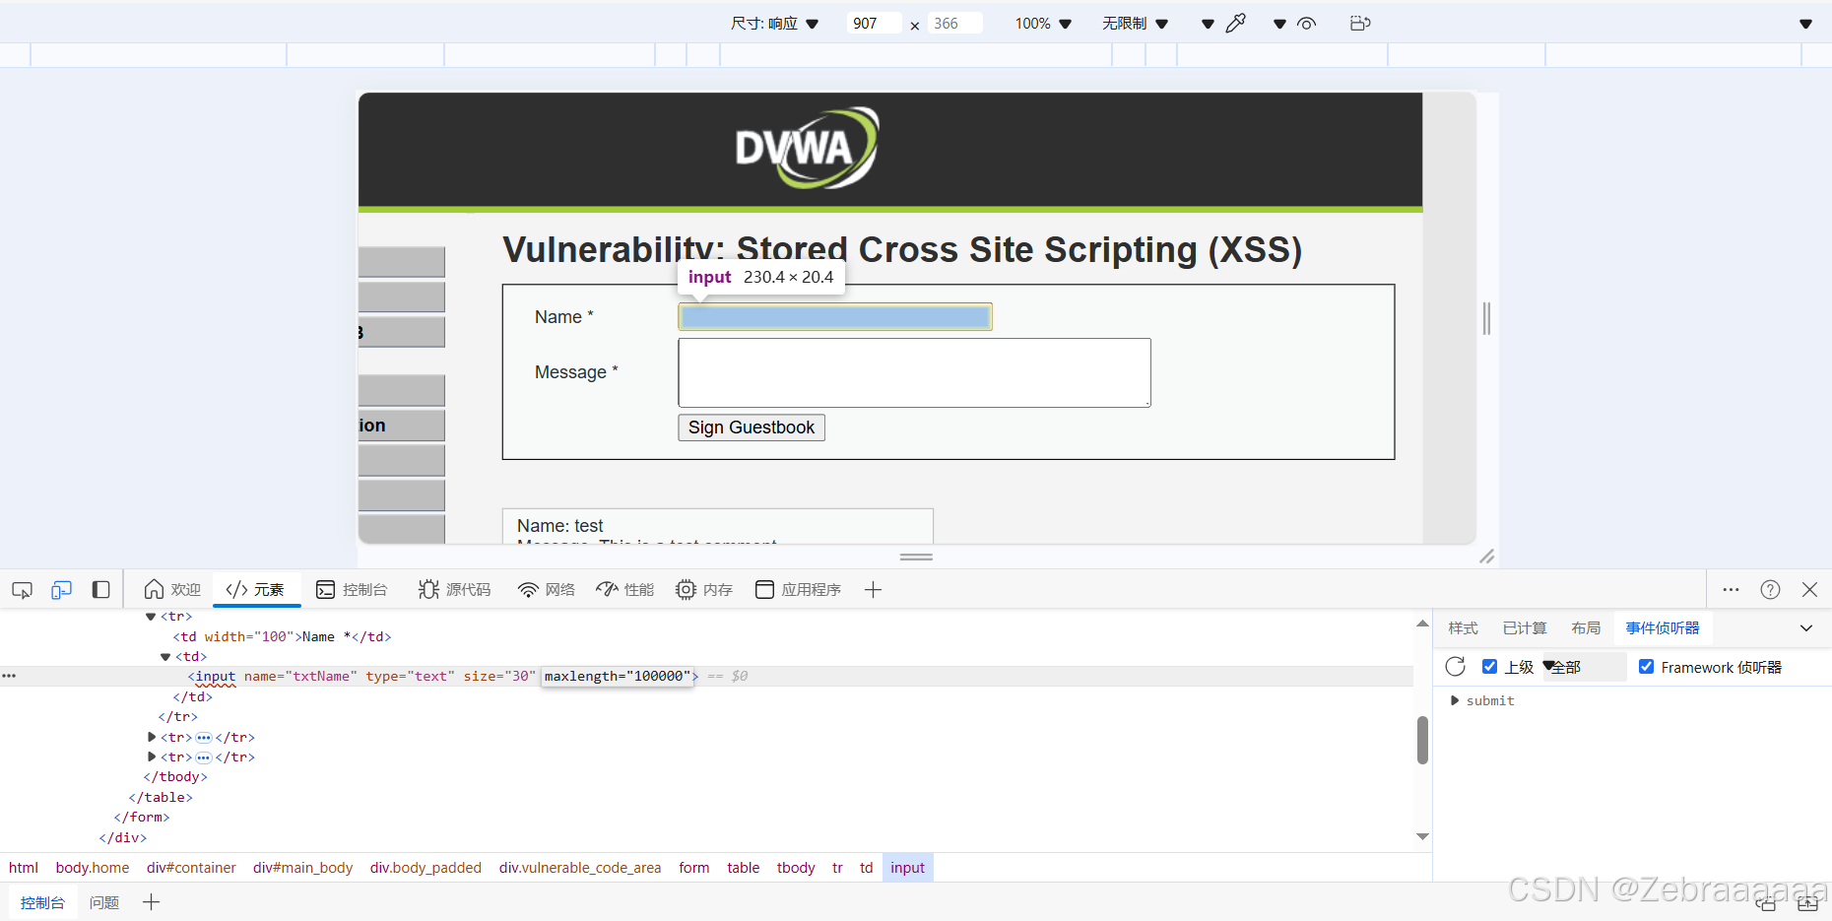Click the Sign Guestbook button
This screenshot has height=921, width=1832.
point(752,428)
